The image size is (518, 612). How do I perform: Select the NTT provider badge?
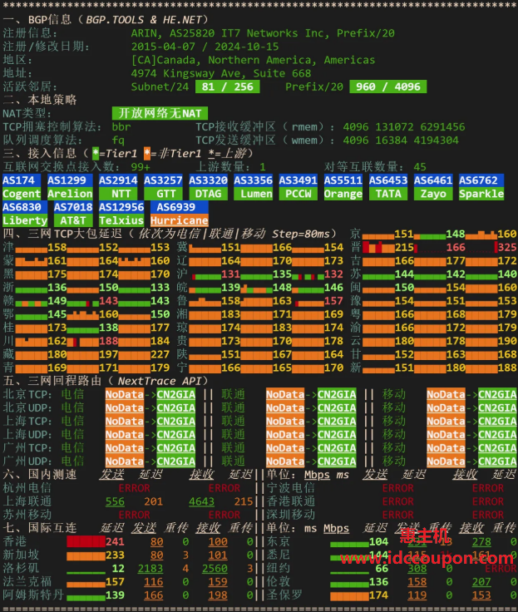[x=118, y=194]
